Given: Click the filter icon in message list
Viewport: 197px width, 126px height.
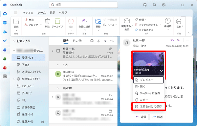Looking at the screenshot, I should pyautogui.click(x=105, y=41).
